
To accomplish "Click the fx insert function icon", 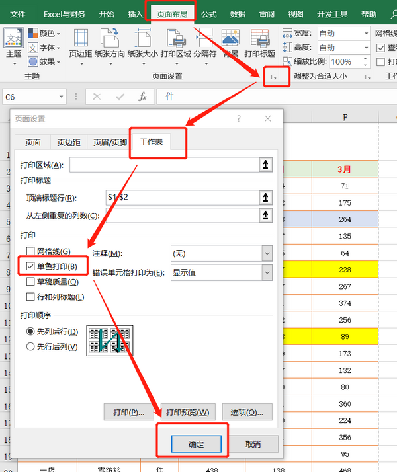I will (142, 97).
